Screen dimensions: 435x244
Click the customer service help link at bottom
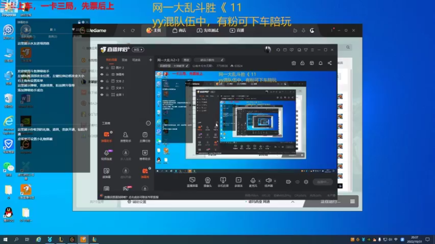(x=131, y=197)
